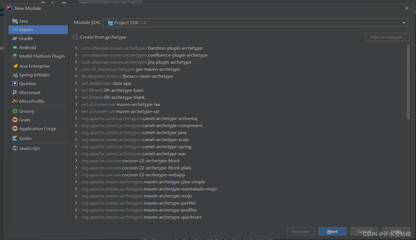Expand jira-plugin-archetype node

pos(76,62)
